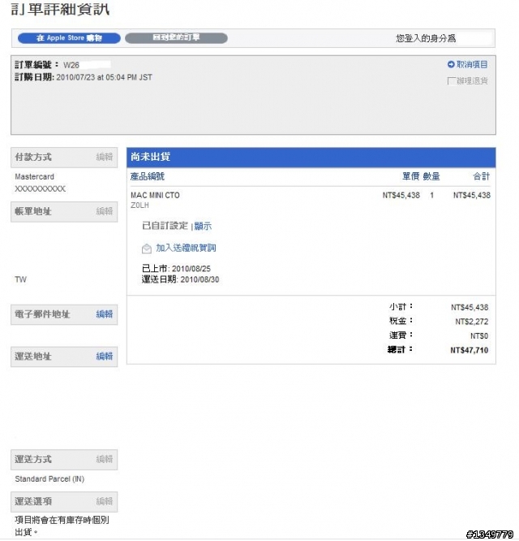This screenshot has width=519, height=541.
Task: Click the order number W26 text
Action: coord(71,65)
